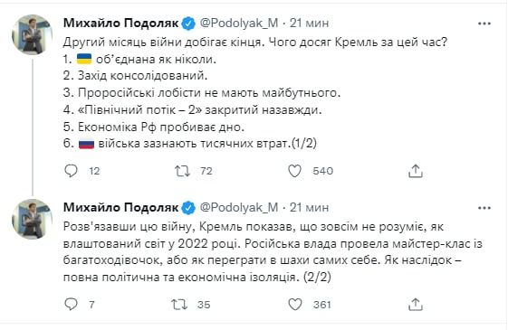Screen dimensions: 508x330
Task: Retweet the first tweet with 72 retweets
Action: click(182, 171)
